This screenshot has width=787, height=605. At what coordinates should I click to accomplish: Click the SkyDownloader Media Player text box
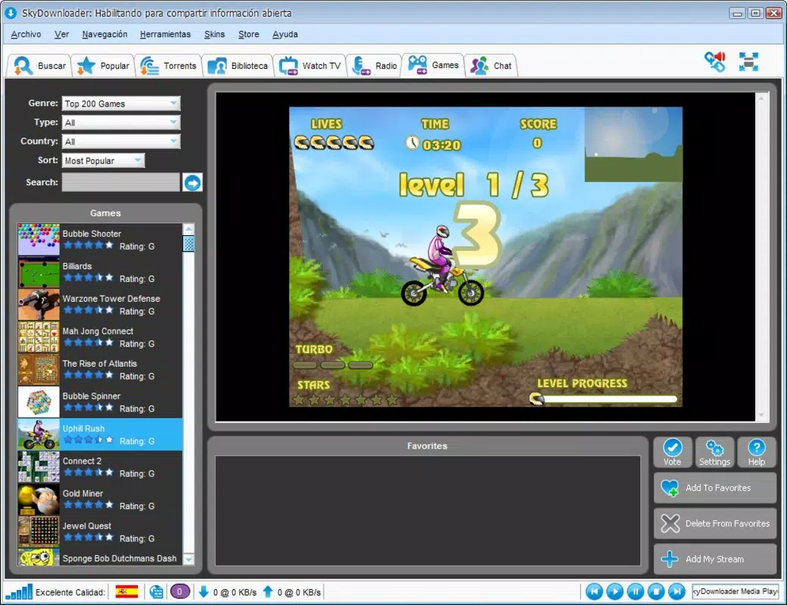click(736, 591)
